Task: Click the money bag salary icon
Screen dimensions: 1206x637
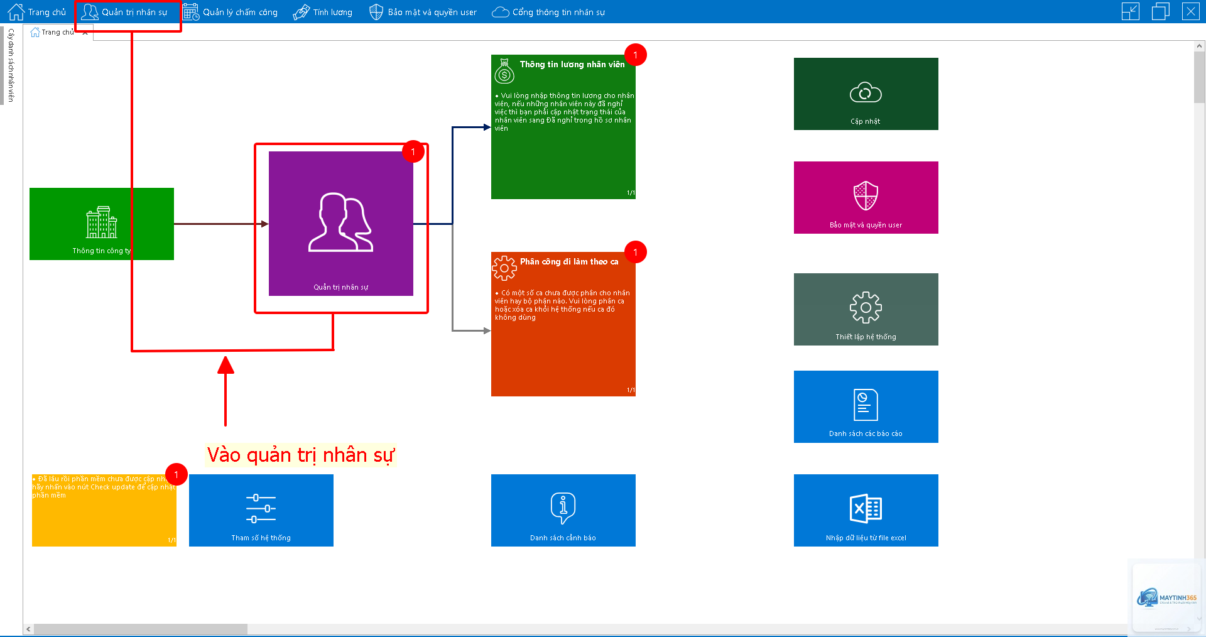Action: click(504, 71)
